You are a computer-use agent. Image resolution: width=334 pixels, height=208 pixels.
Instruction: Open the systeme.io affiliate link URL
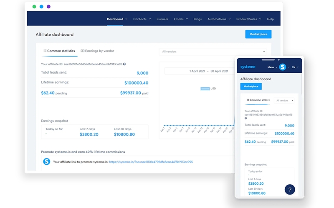click(x=151, y=162)
